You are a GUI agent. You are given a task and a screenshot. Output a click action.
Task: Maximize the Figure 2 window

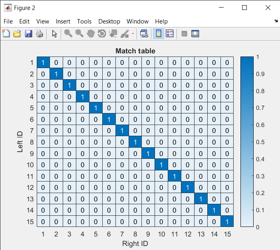click(244, 8)
